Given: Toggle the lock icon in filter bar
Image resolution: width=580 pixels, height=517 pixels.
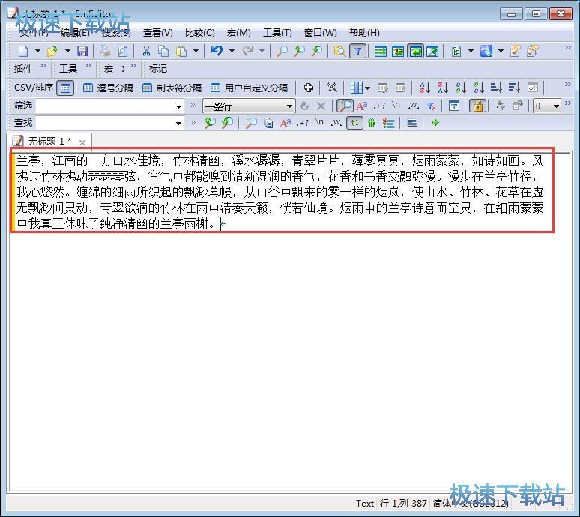Looking at the screenshot, I should (x=477, y=106).
